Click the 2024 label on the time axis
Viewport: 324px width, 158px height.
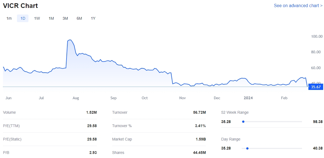248,98
